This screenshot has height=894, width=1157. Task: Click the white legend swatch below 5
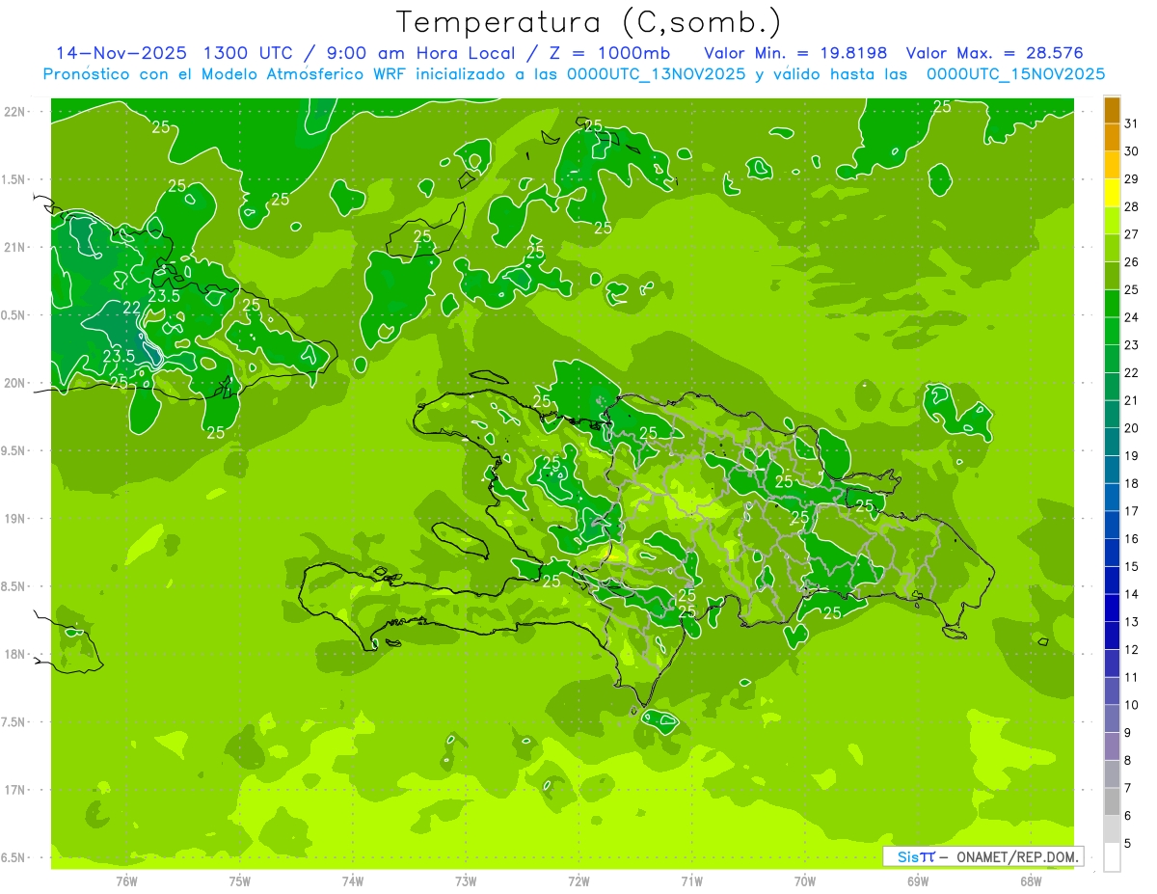pos(1112,857)
